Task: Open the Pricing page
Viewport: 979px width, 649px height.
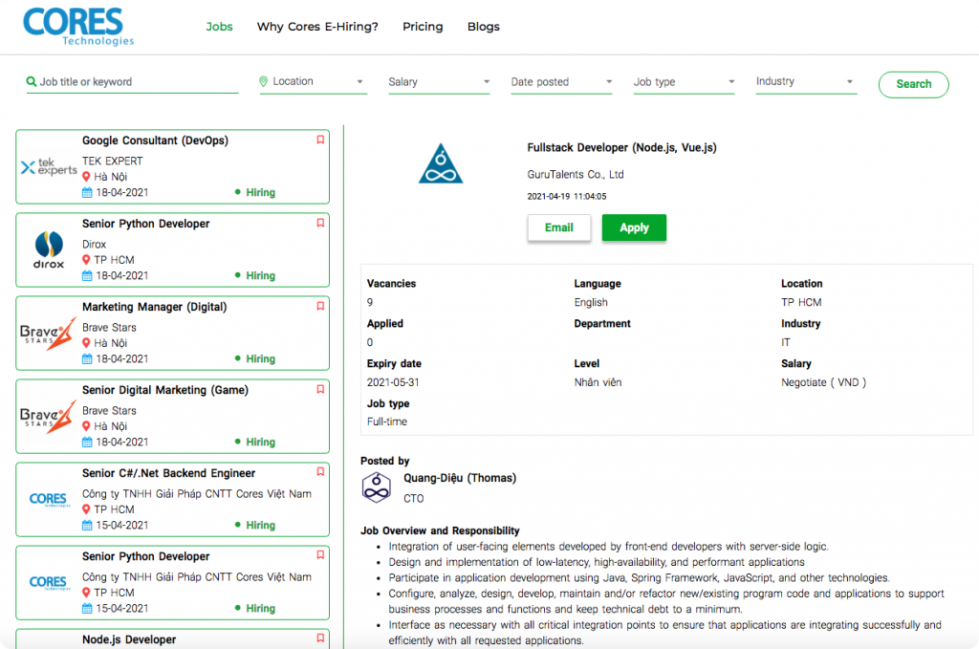Action: (x=423, y=27)
